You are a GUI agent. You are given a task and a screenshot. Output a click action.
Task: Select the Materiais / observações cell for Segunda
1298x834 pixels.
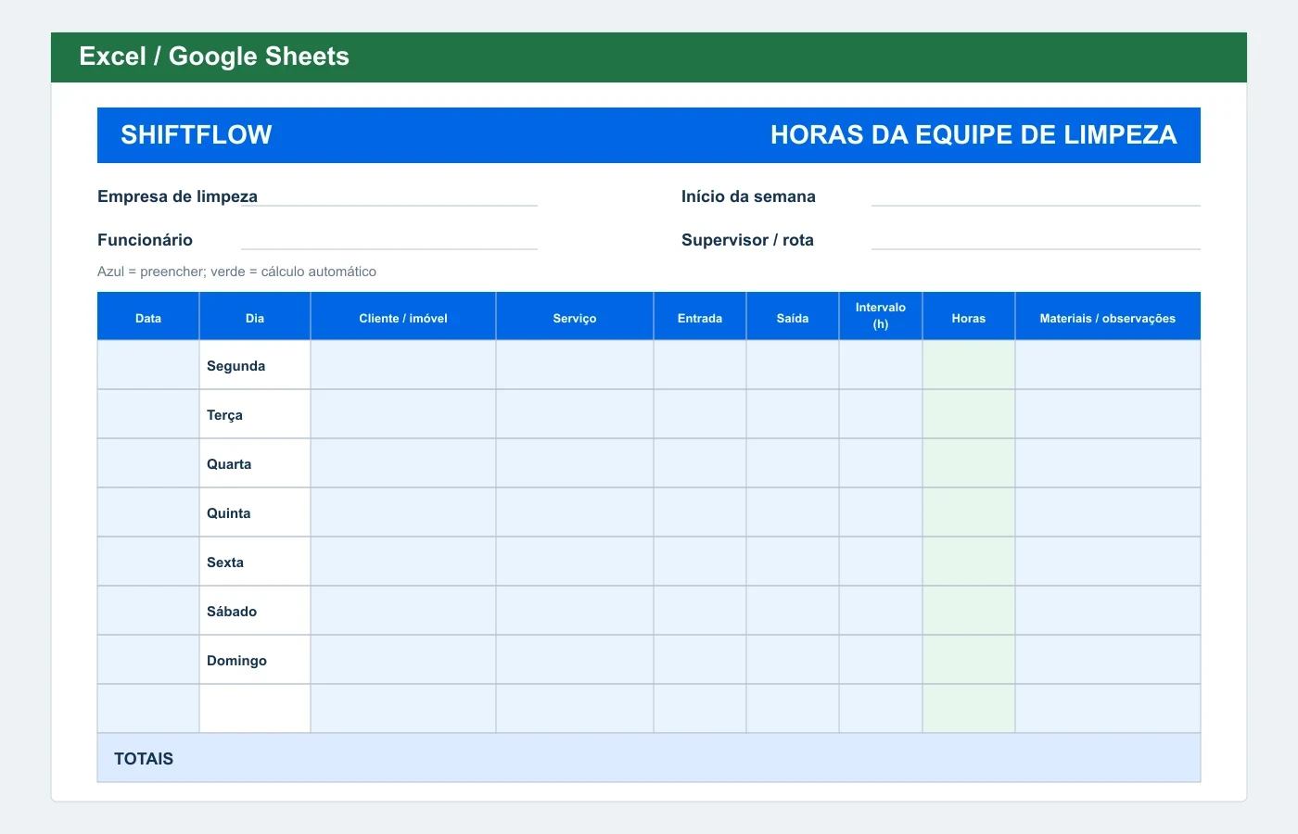pos(1108,365)
